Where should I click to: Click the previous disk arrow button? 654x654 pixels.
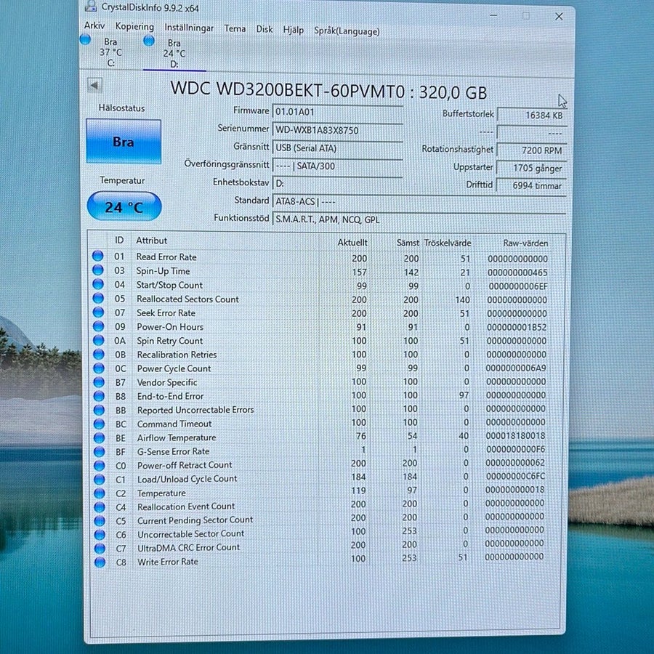[94, 86]
